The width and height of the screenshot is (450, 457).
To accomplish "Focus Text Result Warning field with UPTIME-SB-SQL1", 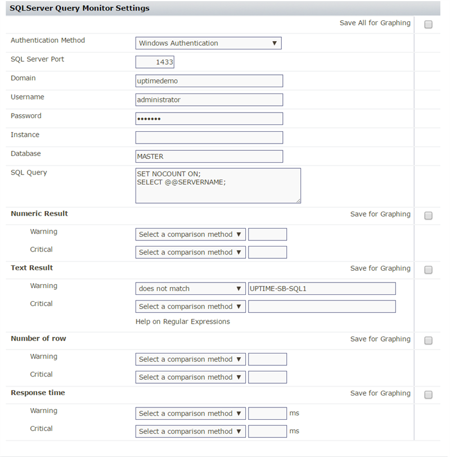I will 322,289.
